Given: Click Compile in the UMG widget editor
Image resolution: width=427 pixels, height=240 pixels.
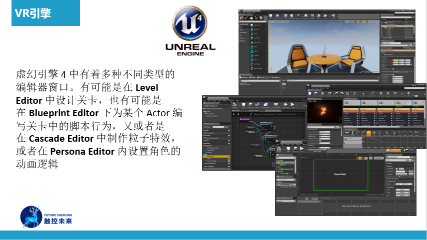Looking at the screenshot, I should coord(279,150).
